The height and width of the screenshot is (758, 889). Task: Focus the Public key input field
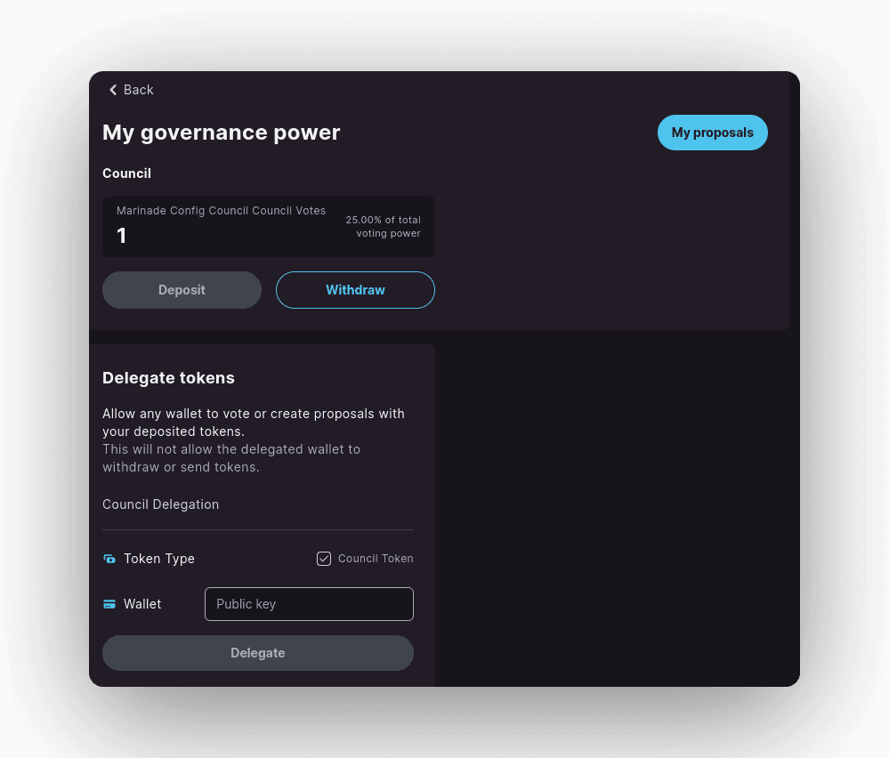coord(309,604)
